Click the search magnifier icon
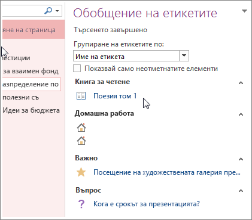Image resolution: width=252 pixels, height=220 pixels. point(48,11)
